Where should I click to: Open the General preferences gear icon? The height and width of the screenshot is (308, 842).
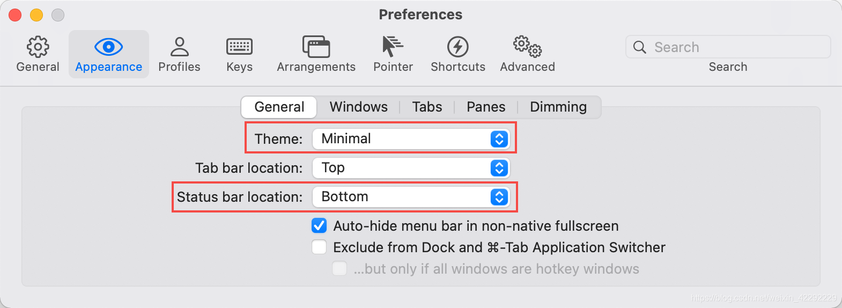[38, 47]
